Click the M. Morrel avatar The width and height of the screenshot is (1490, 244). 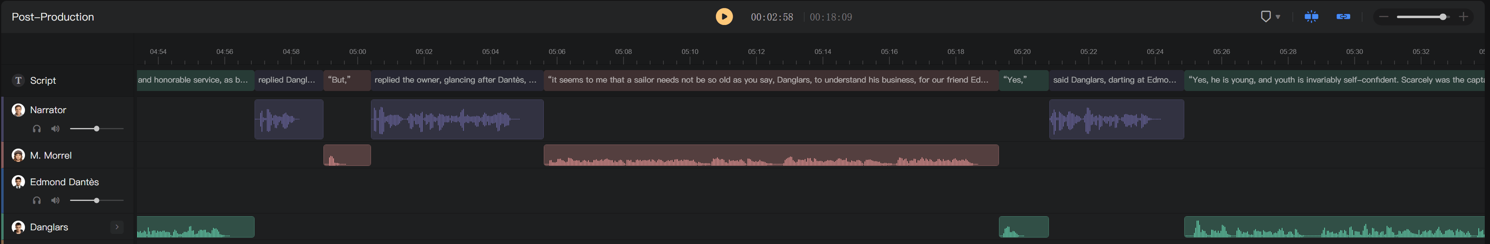click(x=19, y=155)
